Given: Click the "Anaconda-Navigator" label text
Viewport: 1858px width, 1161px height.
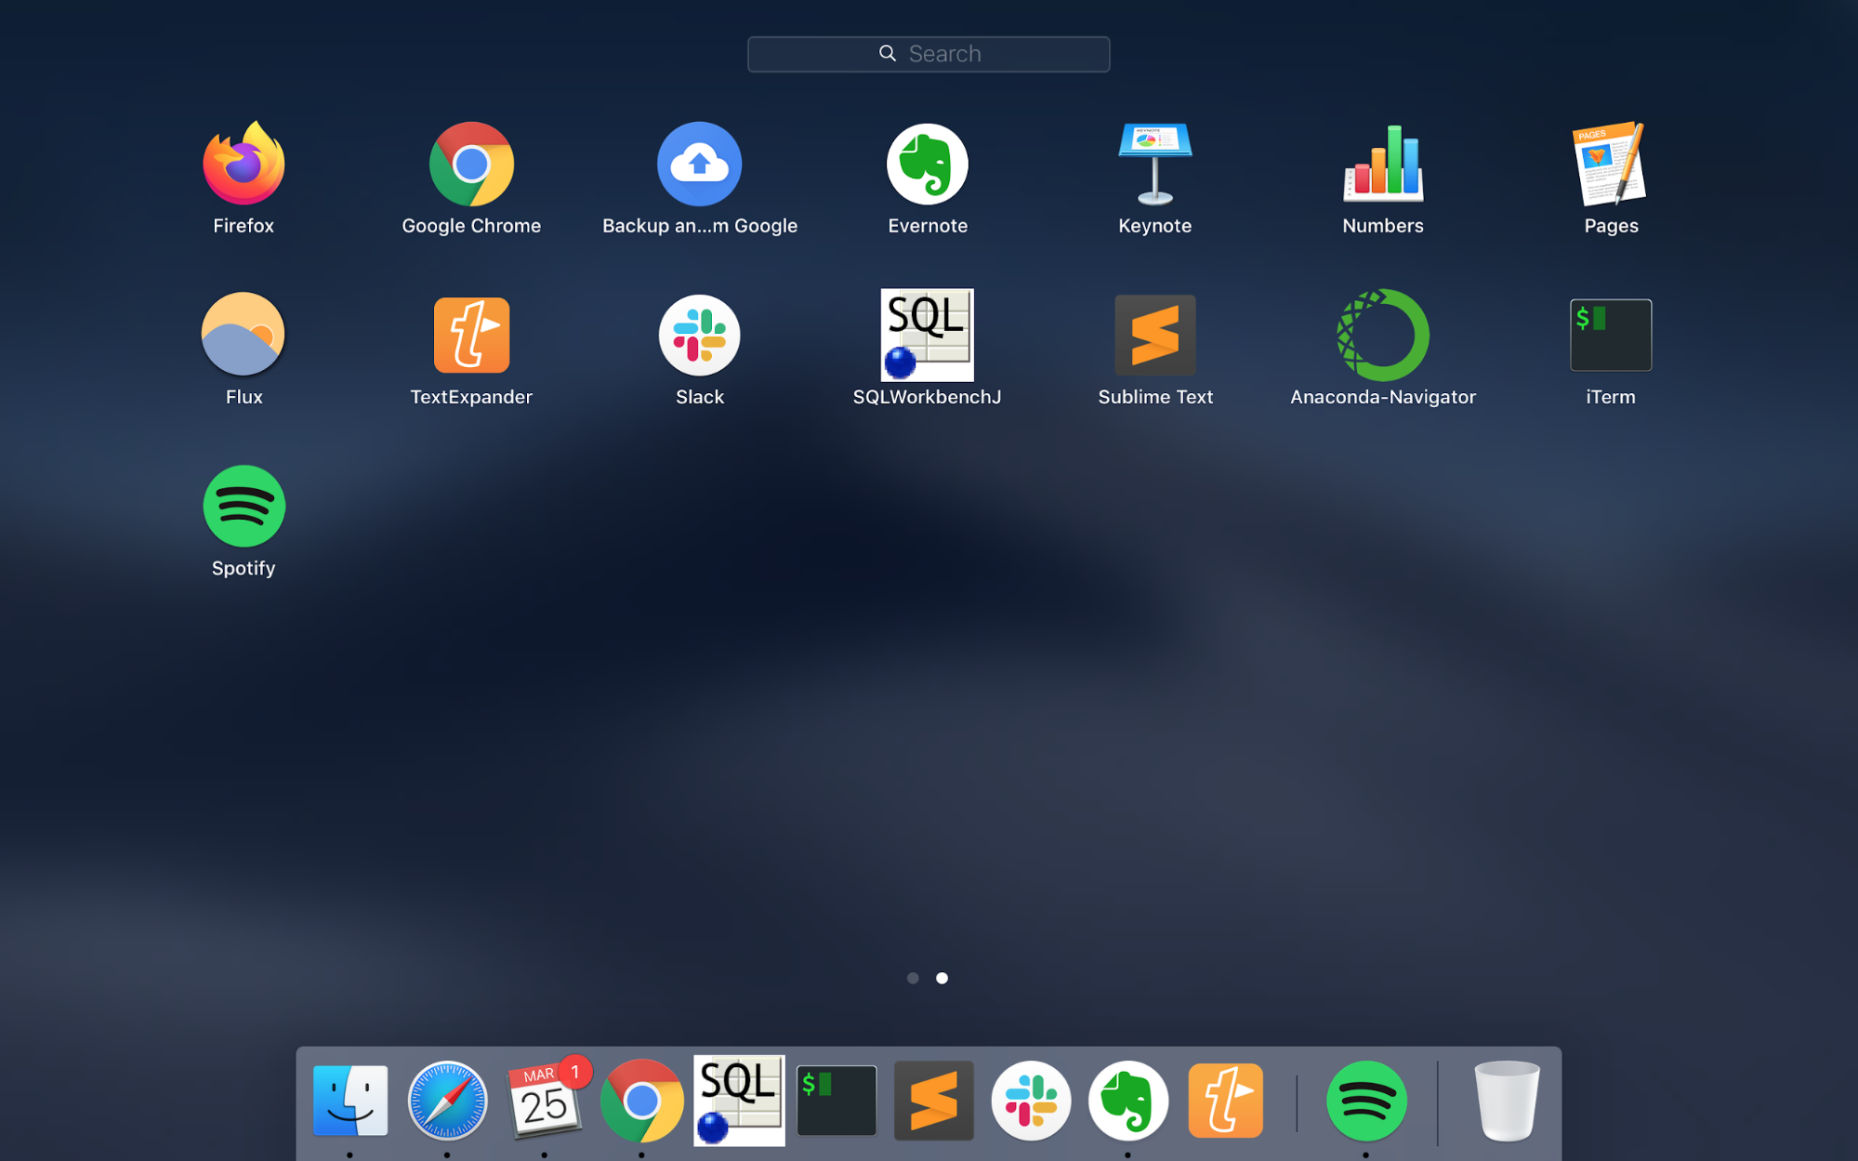Looking at the screenshot, I should [1383, 397].
